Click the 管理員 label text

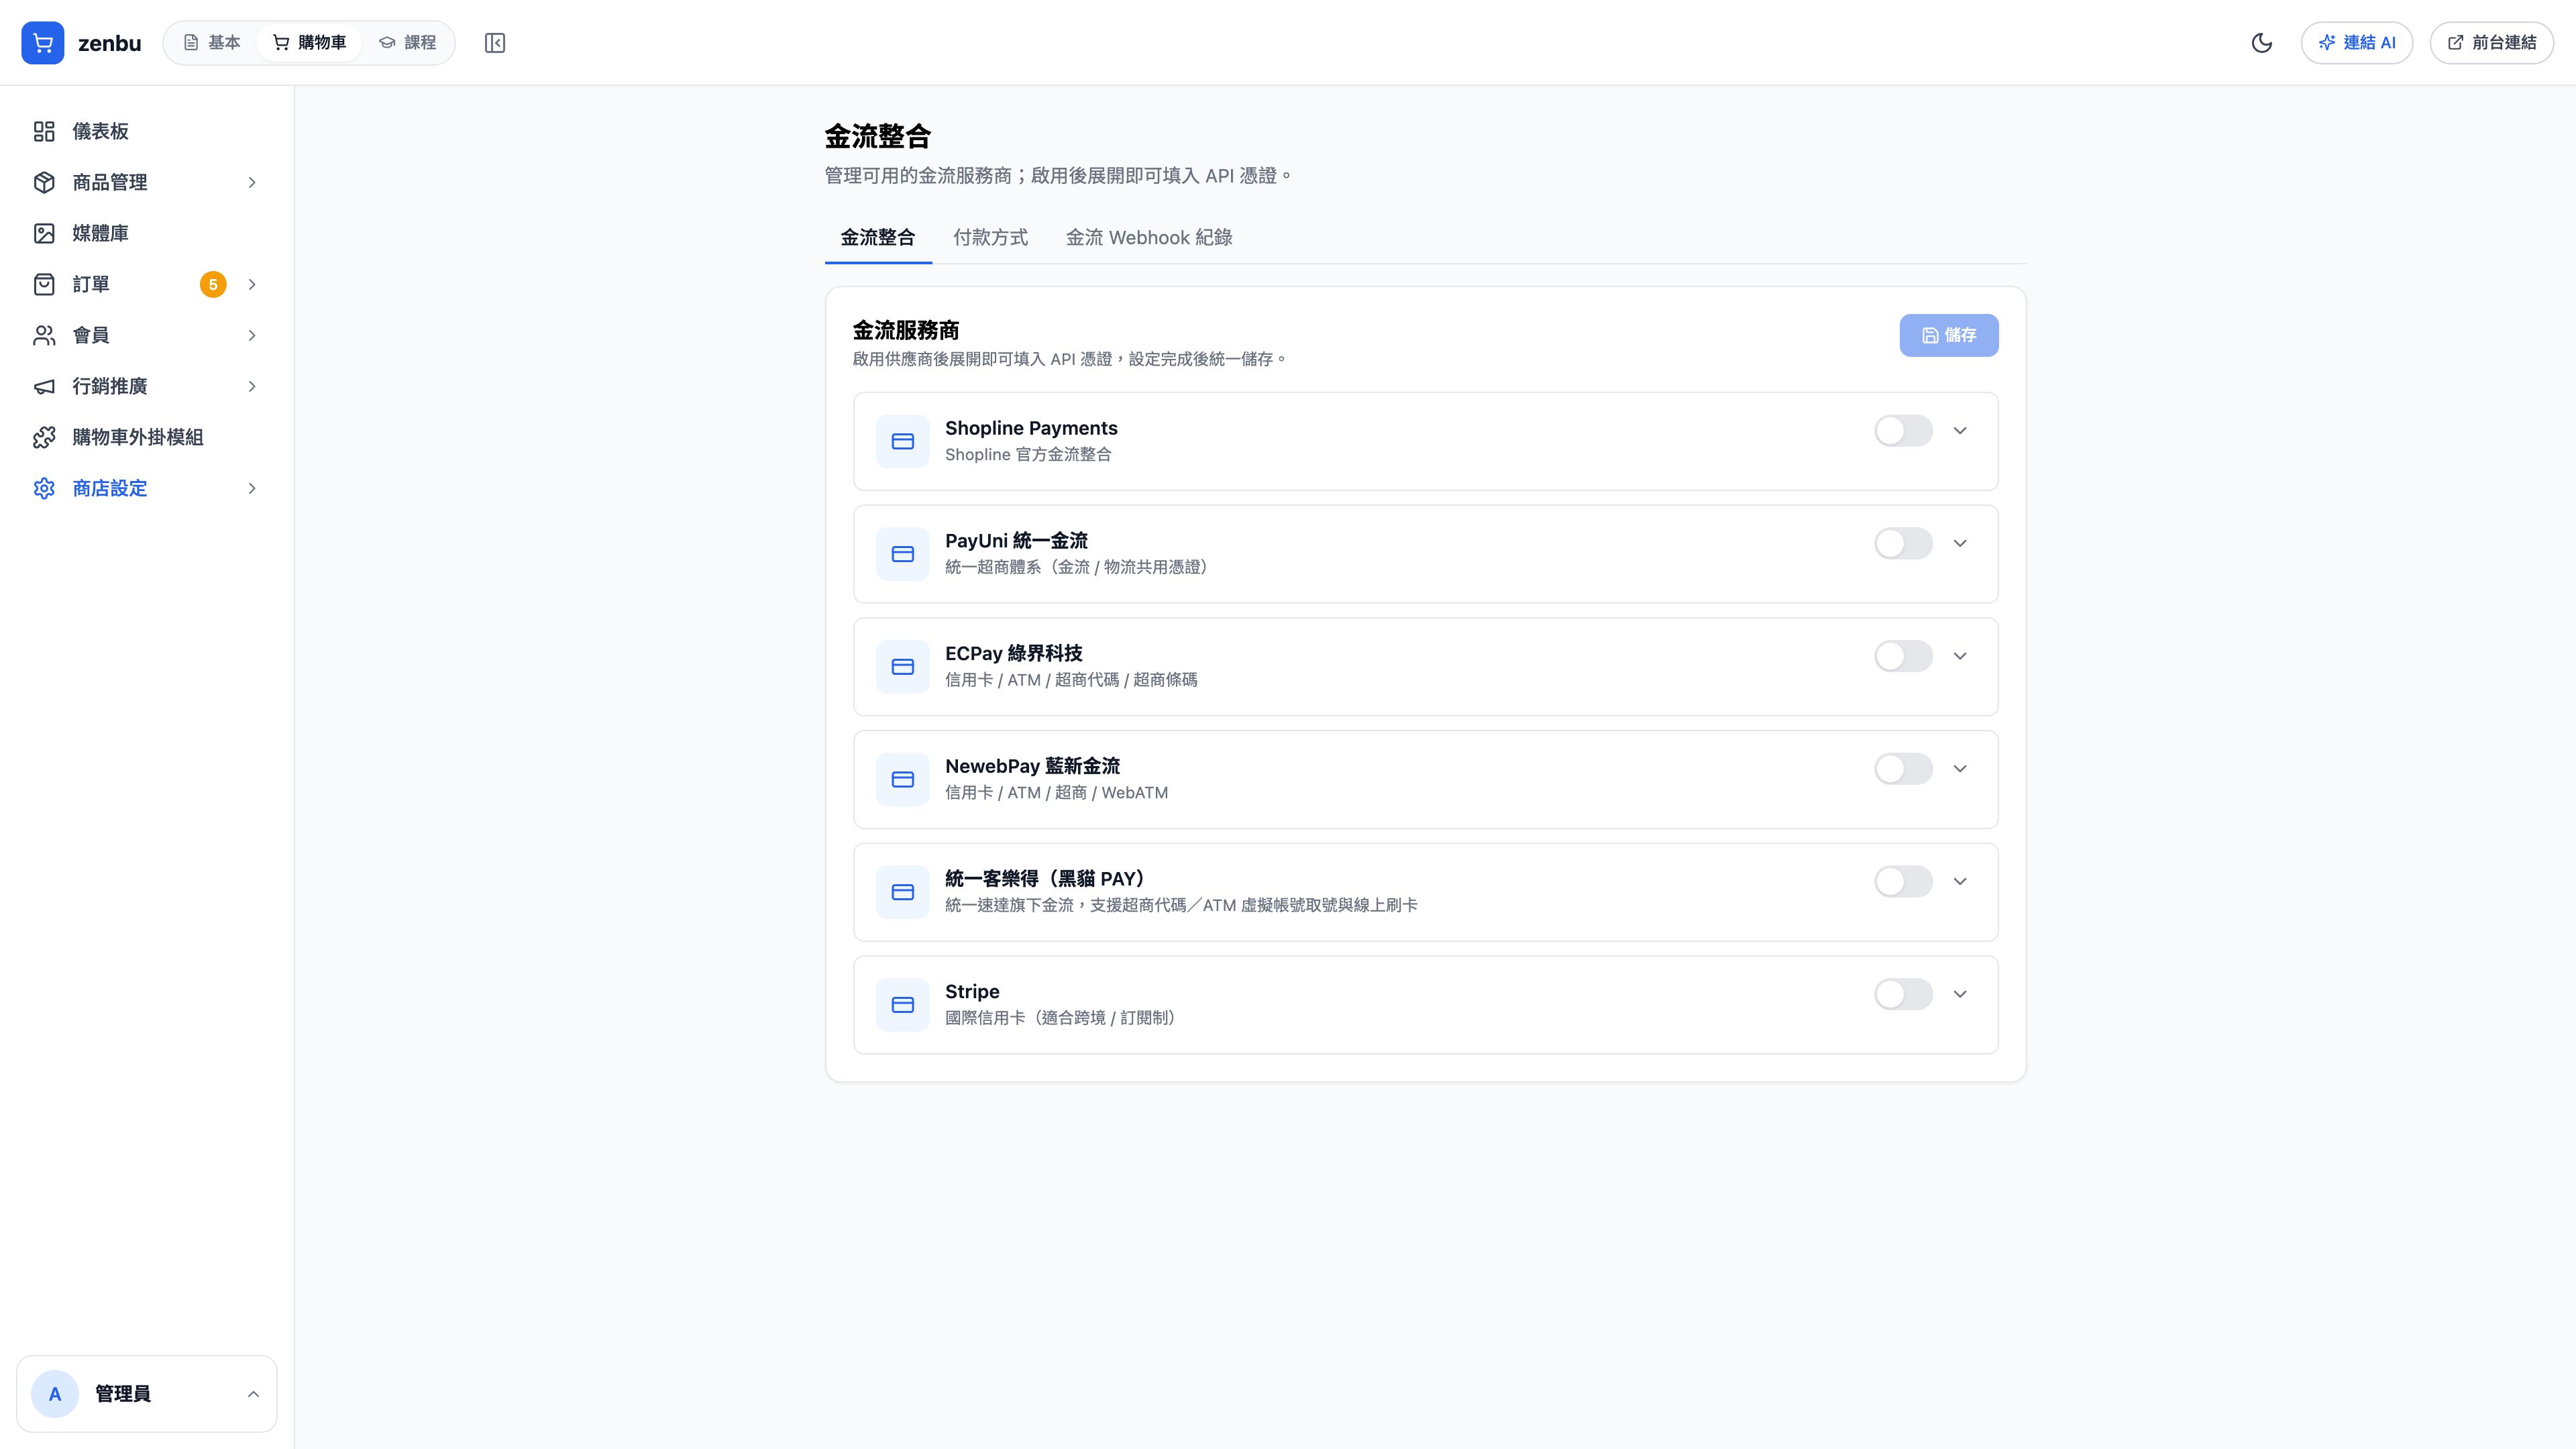coord(123,1394)
